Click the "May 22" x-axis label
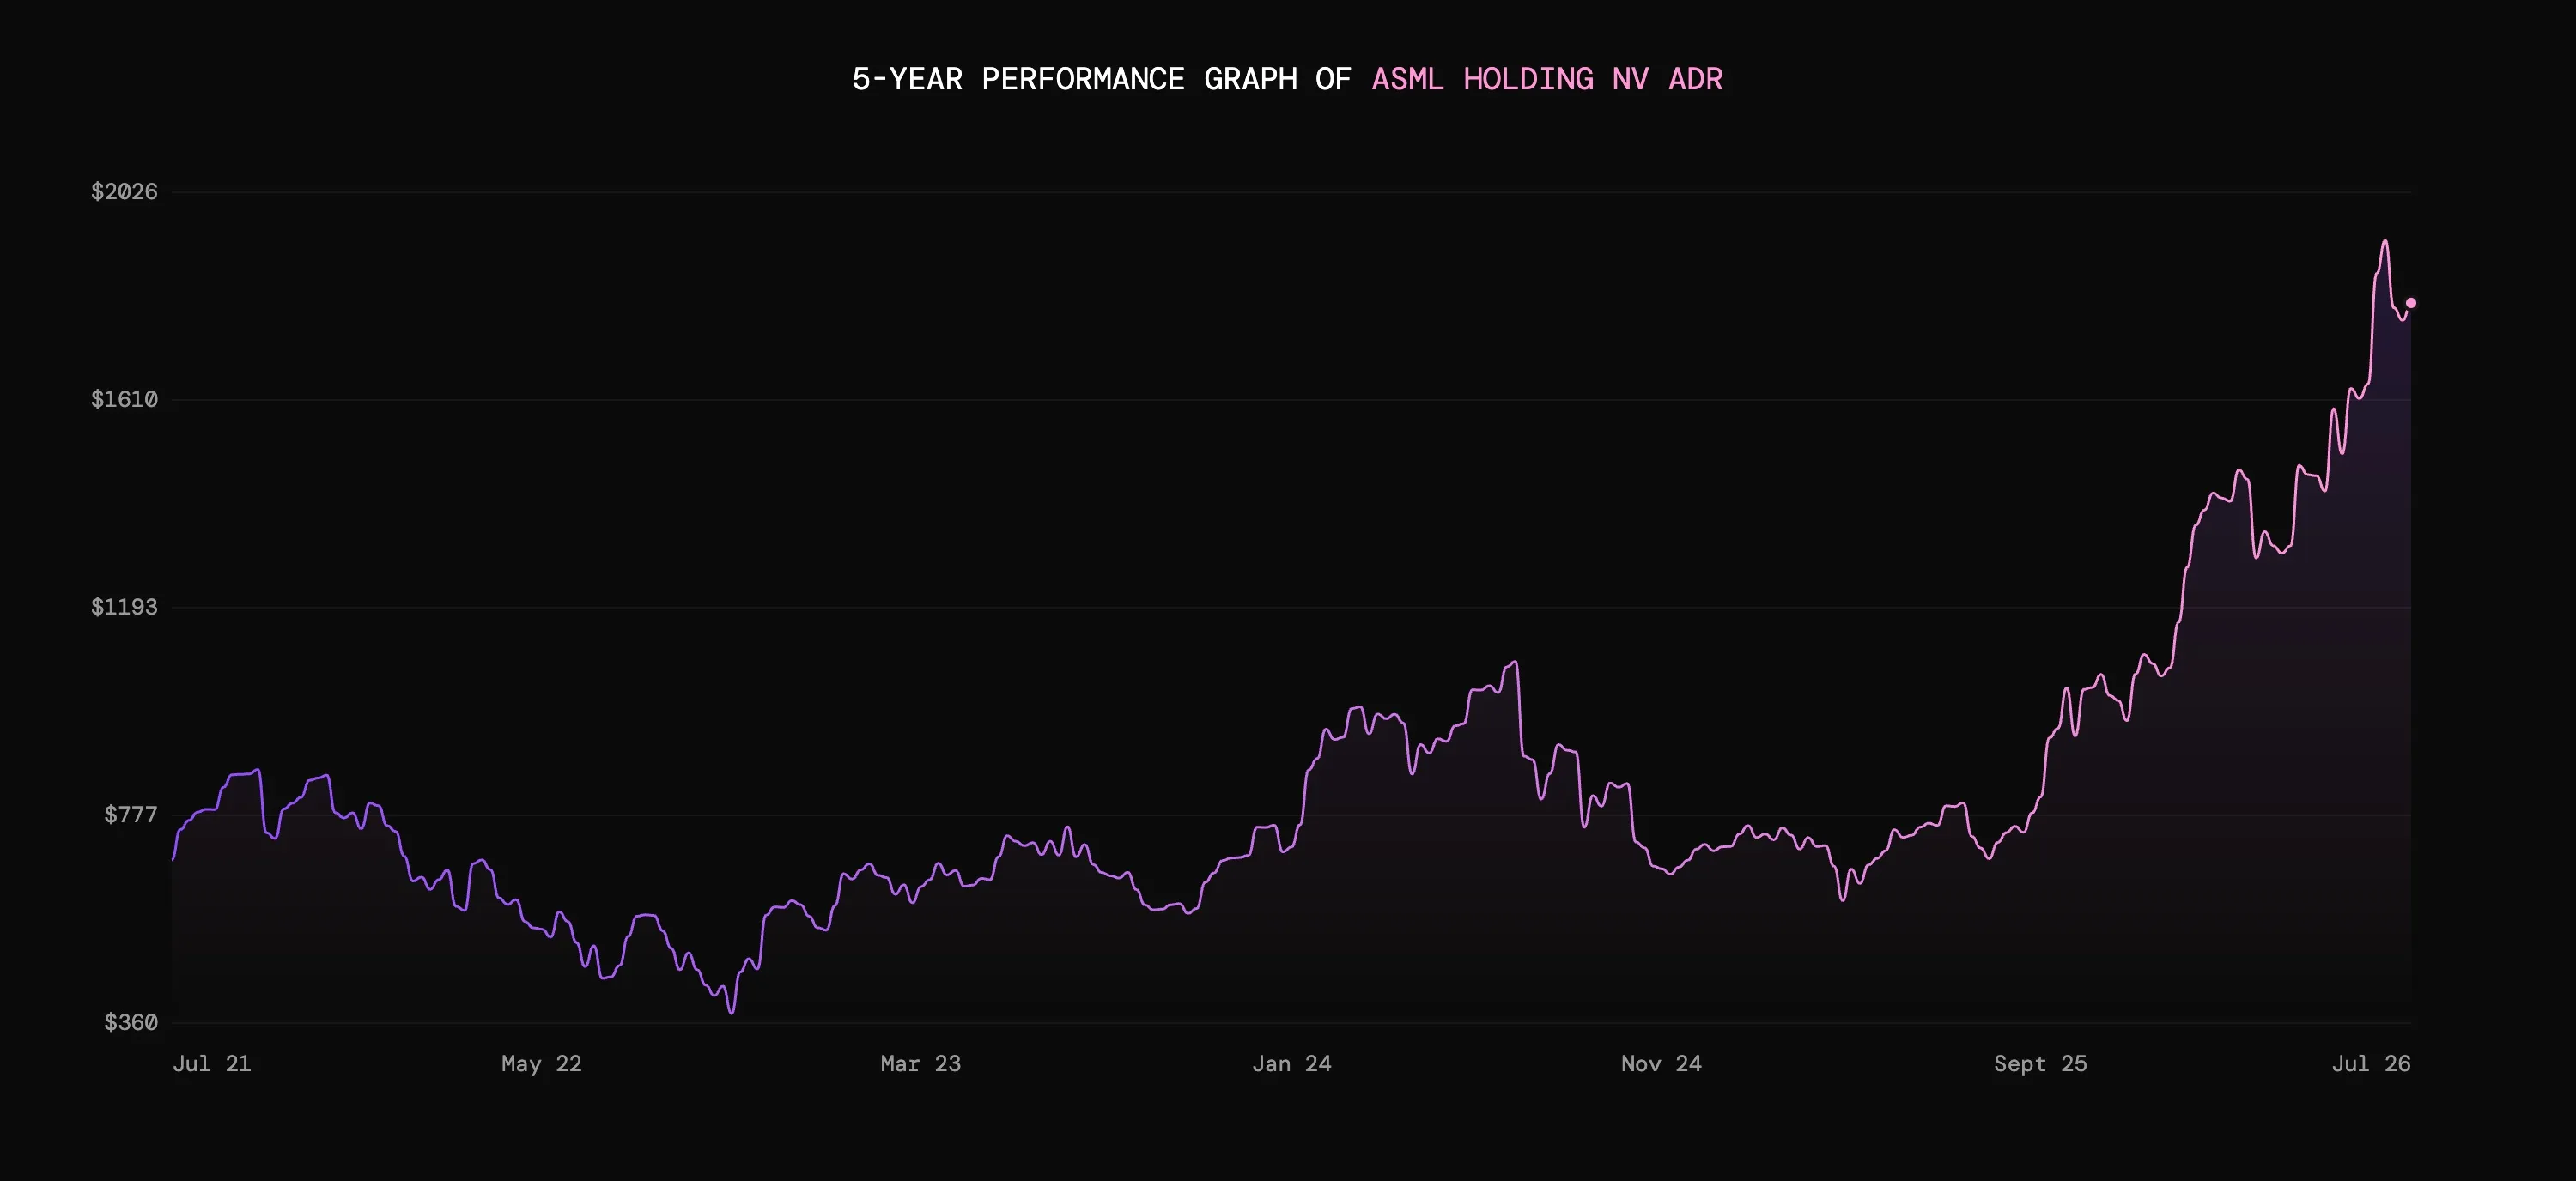This screenshot has width=2576, height=1181. click(541, 1063)
